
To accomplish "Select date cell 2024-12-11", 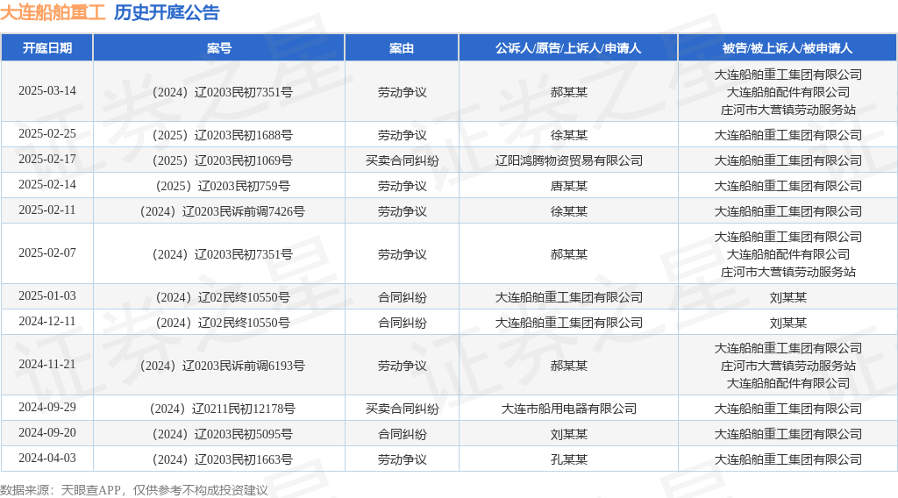I will point(47,322).
